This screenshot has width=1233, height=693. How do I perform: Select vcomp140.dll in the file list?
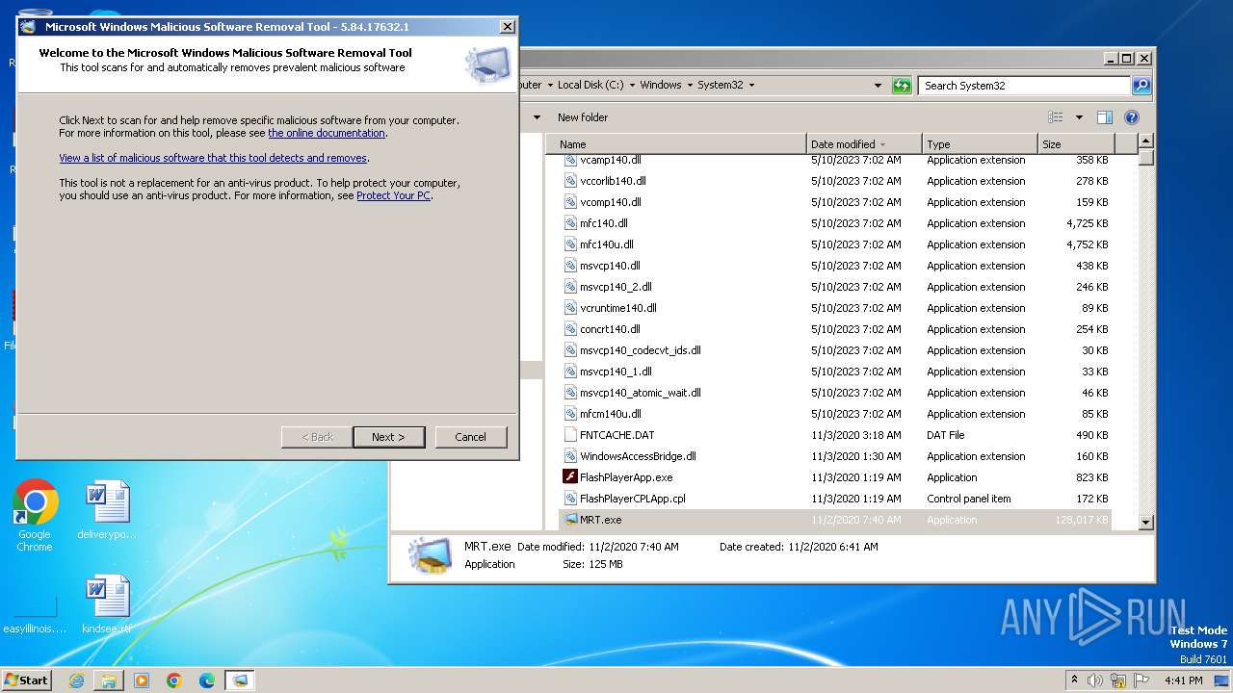click(x=611, y=202)
